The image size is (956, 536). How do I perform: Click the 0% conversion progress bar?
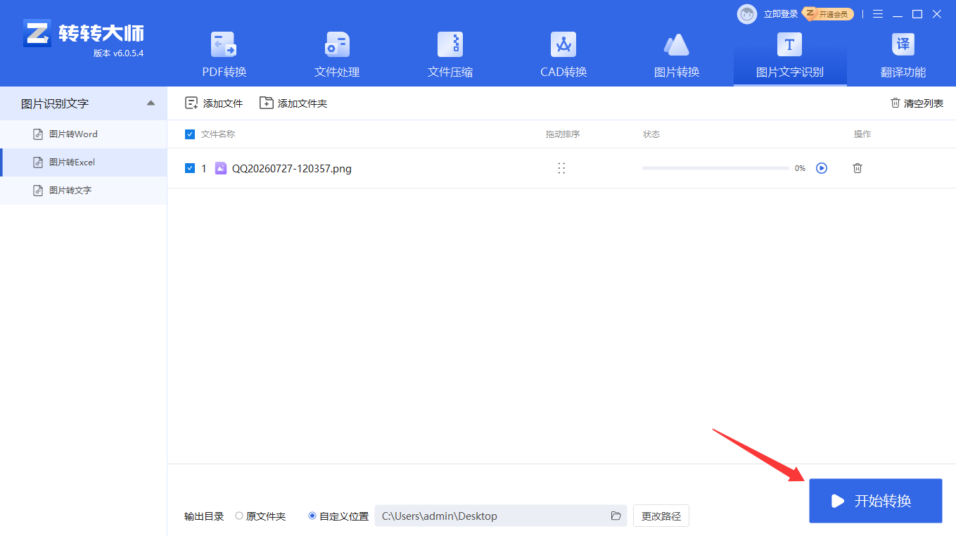[715, 168]
